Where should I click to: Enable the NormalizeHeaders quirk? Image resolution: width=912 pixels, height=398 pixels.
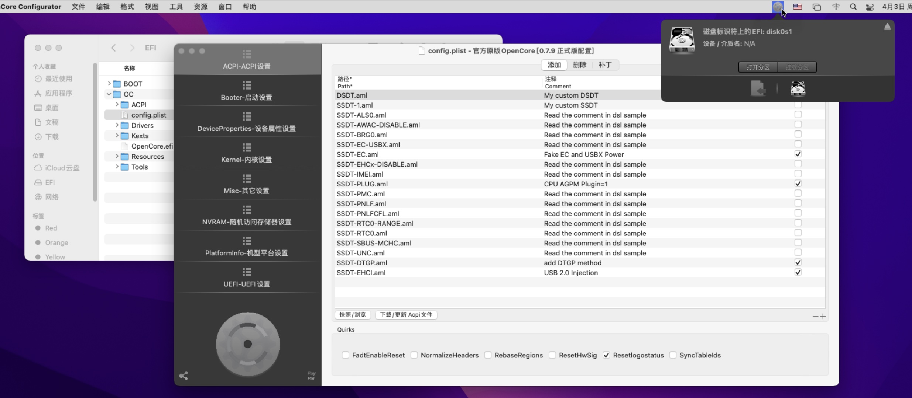point(414,355)
